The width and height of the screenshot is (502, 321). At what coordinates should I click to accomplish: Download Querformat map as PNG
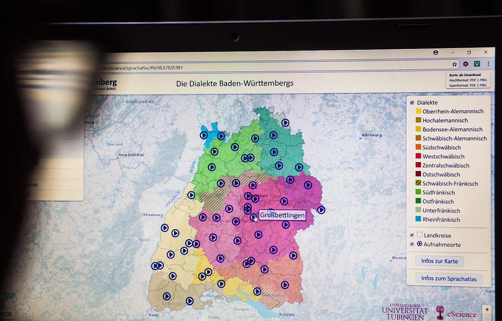click(x=483, y=85)
